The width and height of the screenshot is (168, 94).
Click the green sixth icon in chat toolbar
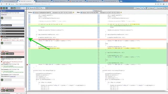(x=14, y=8)
